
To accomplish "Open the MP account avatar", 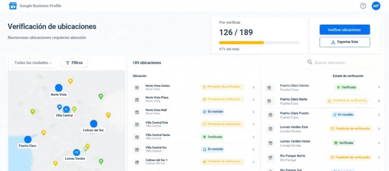I will coord(376,6).
